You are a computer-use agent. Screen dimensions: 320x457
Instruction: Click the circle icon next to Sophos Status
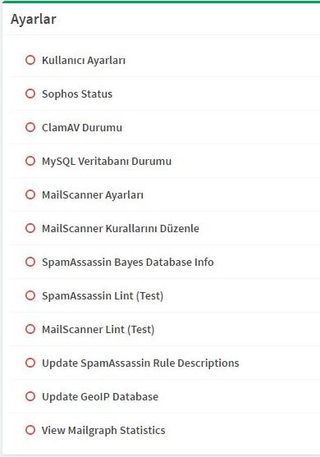click(30, 94)
